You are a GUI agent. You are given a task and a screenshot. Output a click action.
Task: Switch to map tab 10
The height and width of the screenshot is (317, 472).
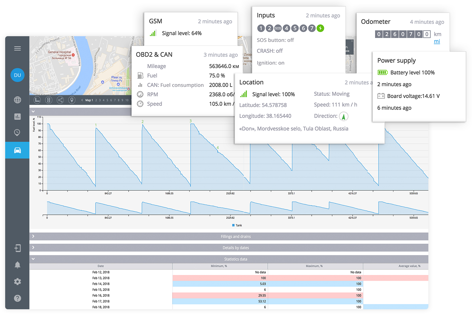coord(127,100)
